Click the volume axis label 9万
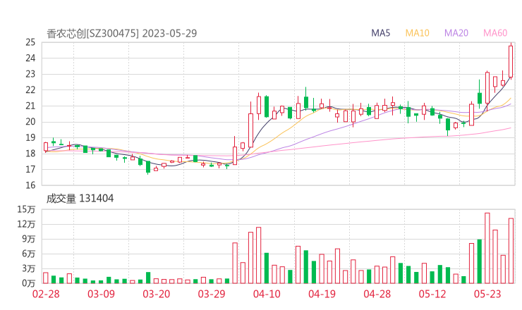522x310 pixels. [x=29, y=239]
